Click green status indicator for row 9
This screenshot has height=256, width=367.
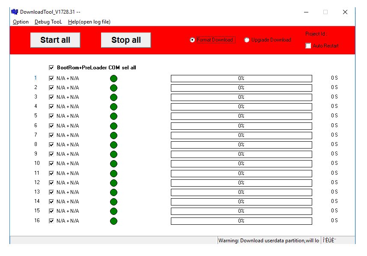coord(113,154)
